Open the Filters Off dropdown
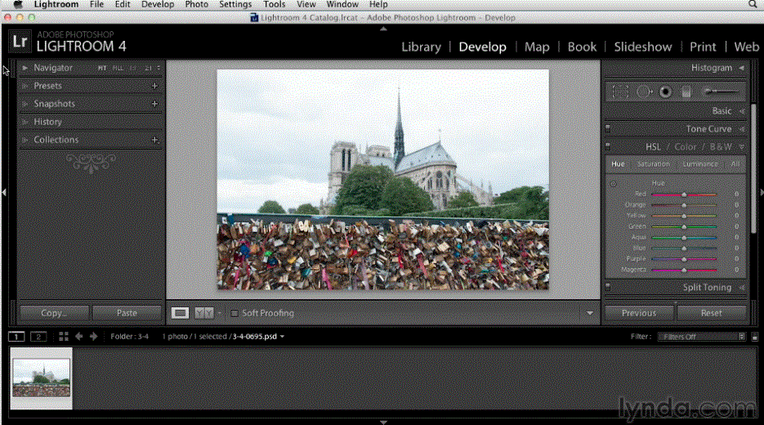Image resolution: width=764 pixels, height=425 pixels. (702, 336)
